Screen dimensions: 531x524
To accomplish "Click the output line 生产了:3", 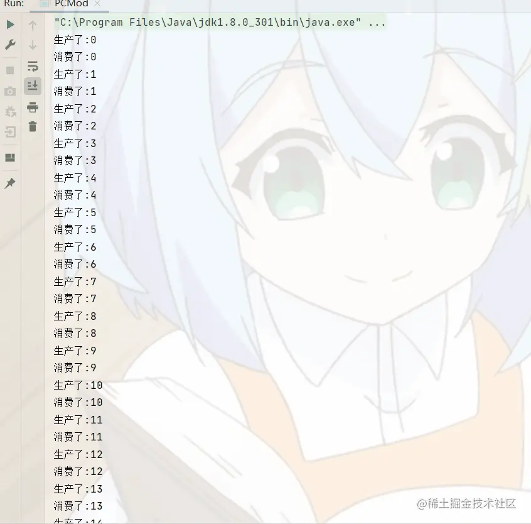I will (75, 144).
